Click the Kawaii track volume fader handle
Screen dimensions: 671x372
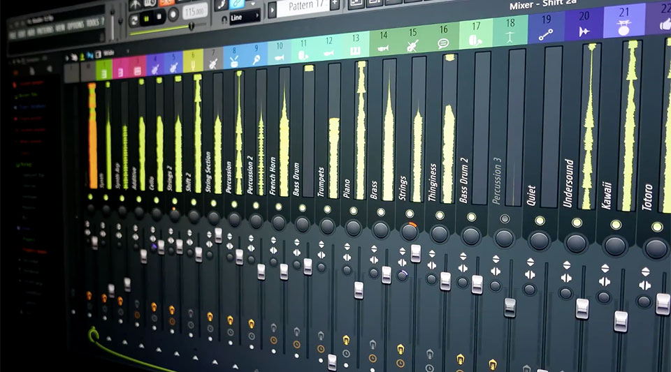pos(621,322)
